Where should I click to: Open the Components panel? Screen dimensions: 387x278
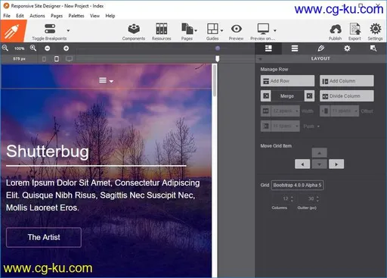[134, 32]
